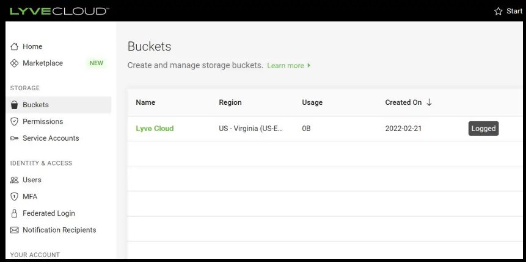
Task: Click the Usage column header
Action: point(312,102)
